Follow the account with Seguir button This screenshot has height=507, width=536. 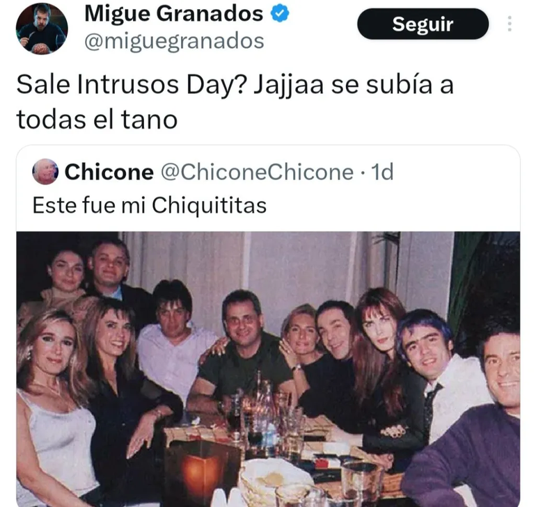[x=423, y=24]
